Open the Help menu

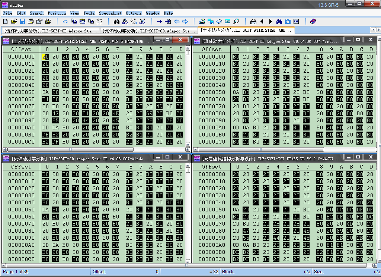point(168,13)
